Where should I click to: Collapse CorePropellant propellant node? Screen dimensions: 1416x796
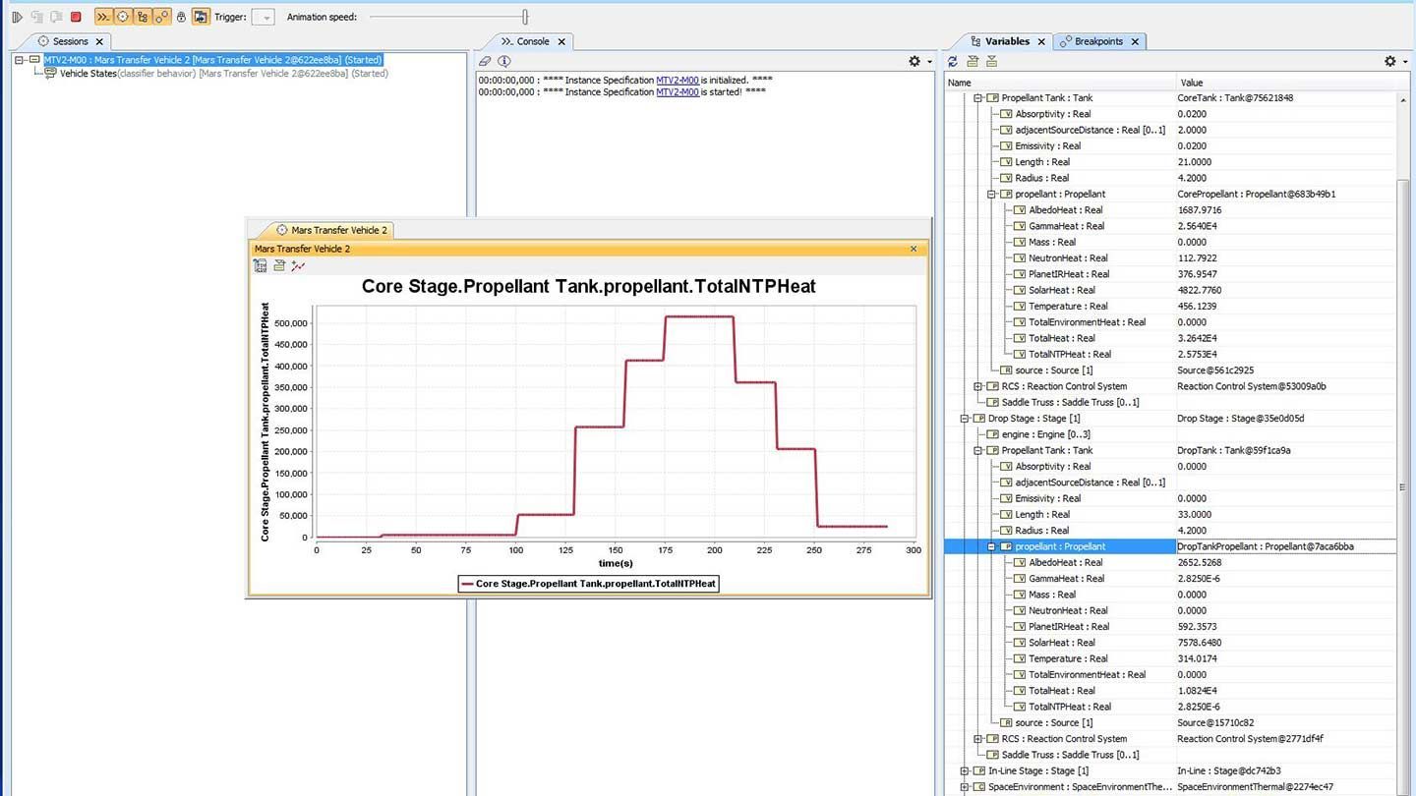tap(992, 195)
